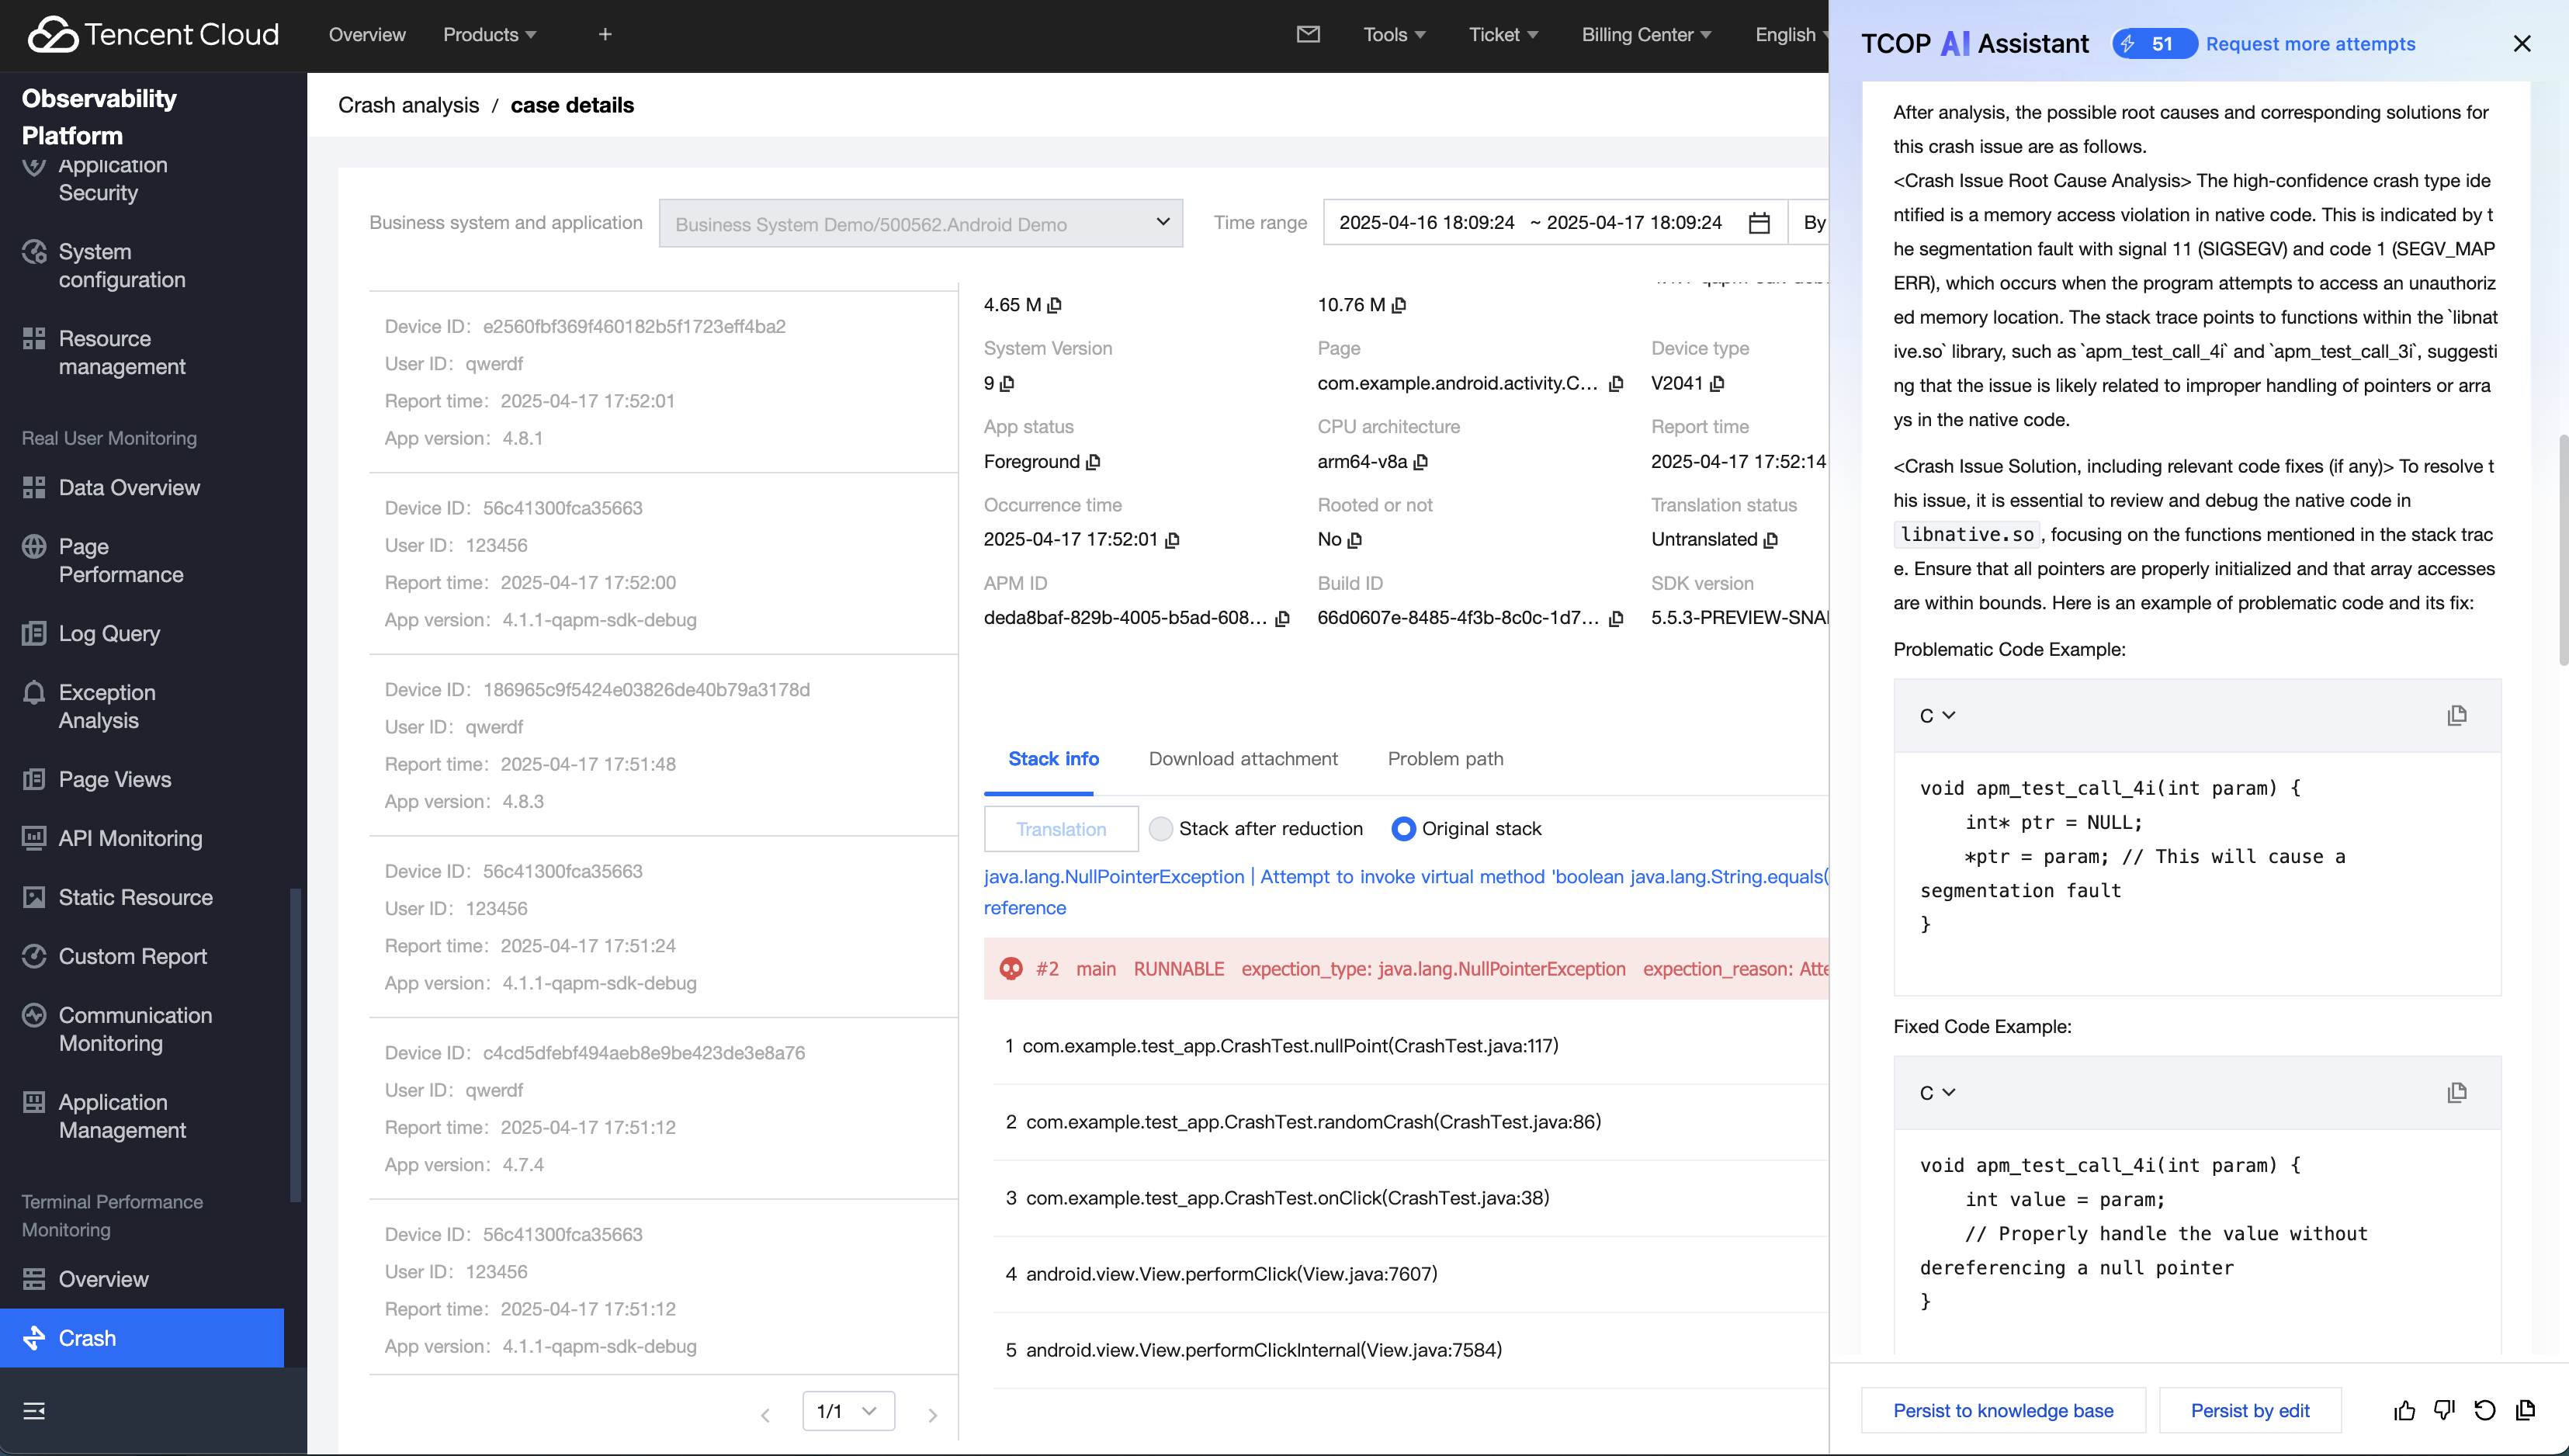The height and width of the screenshot is (1456, 2569).
Task: Collapse the sidebar using bottom menu icon
Action: pos(34,1410)
